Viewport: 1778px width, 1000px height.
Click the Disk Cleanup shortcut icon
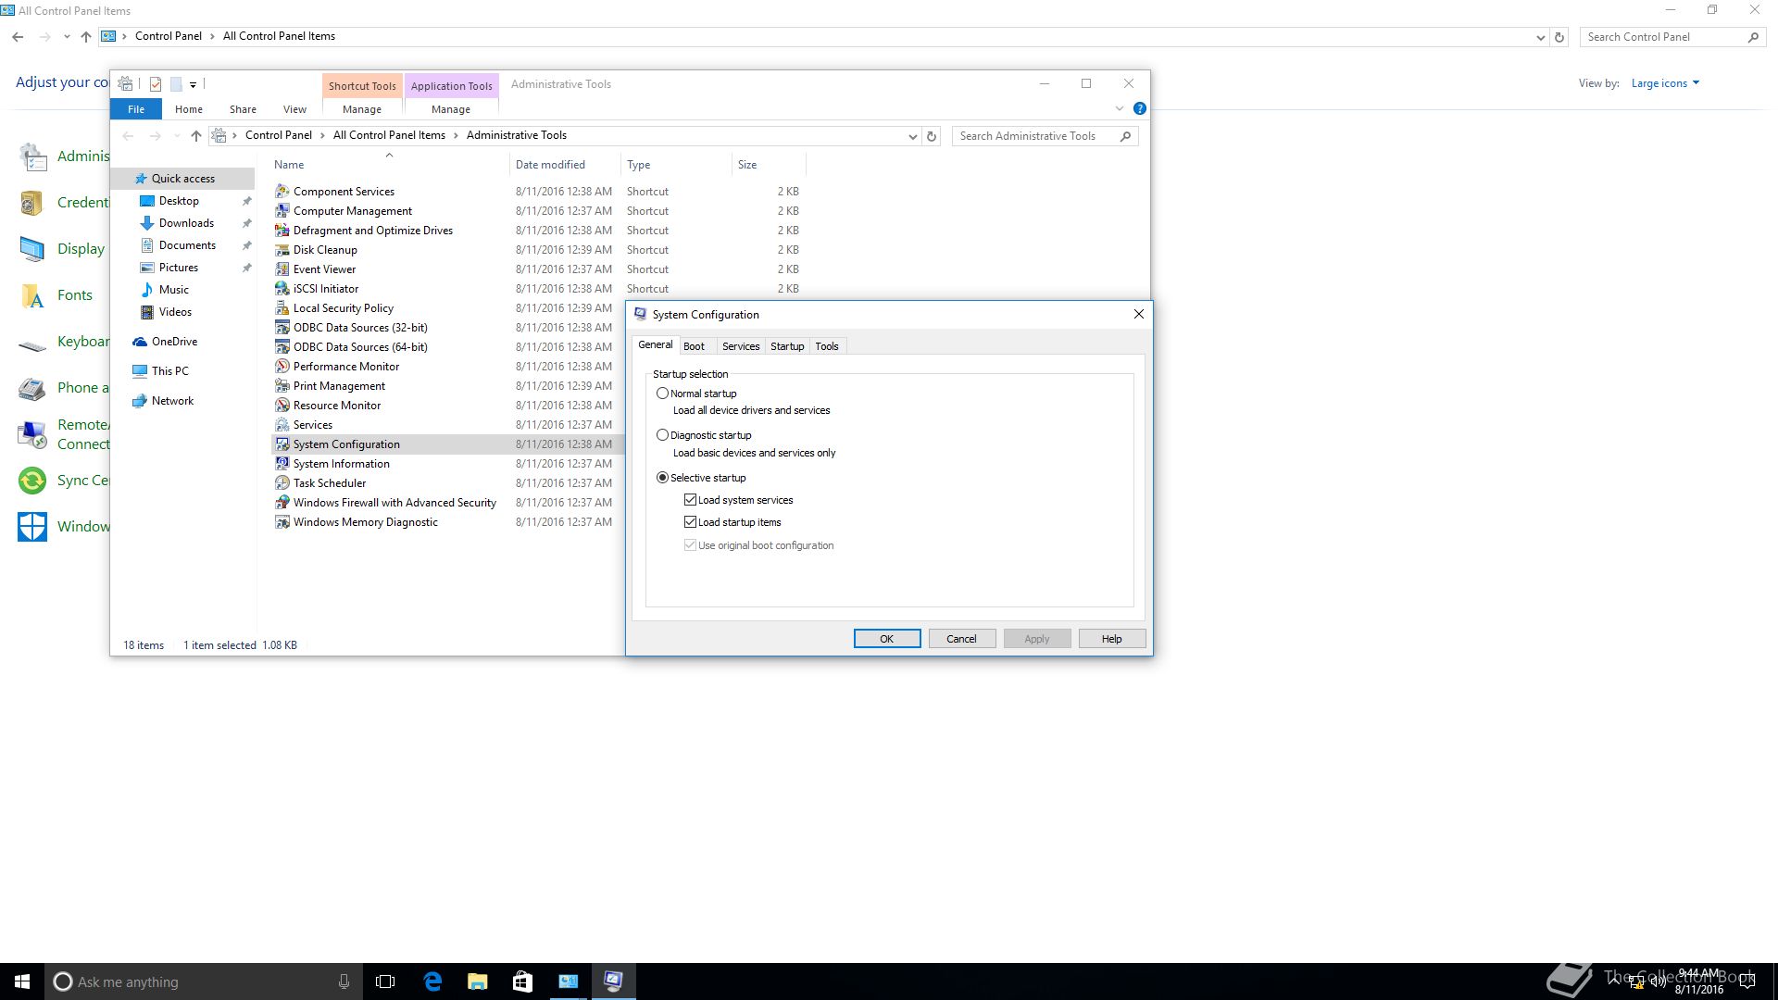tap(282, 249)
